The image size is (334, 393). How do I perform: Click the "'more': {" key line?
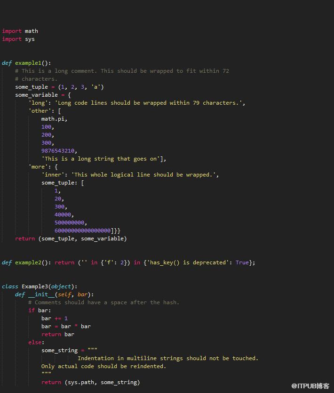click(x=43, y=167)
